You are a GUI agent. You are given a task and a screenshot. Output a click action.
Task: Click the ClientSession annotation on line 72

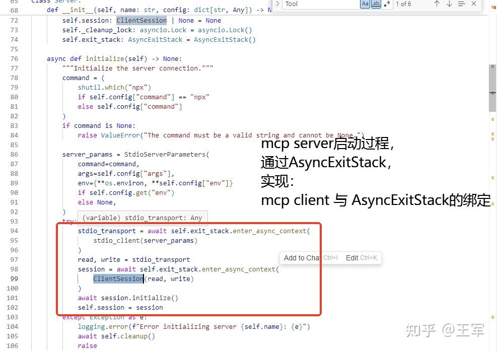tap(141, 20)
